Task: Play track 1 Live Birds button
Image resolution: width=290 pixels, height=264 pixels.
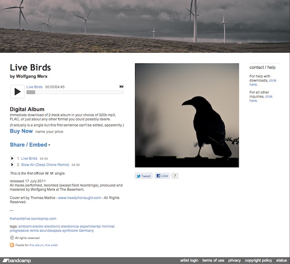Action: pos(12,158)
